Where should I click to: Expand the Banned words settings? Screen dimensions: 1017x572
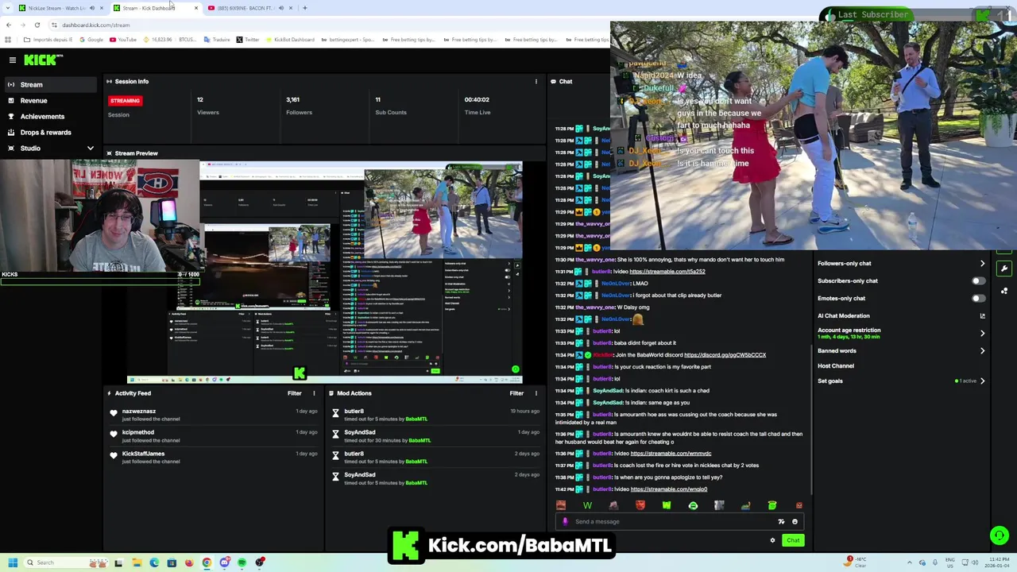coord(982,350)
